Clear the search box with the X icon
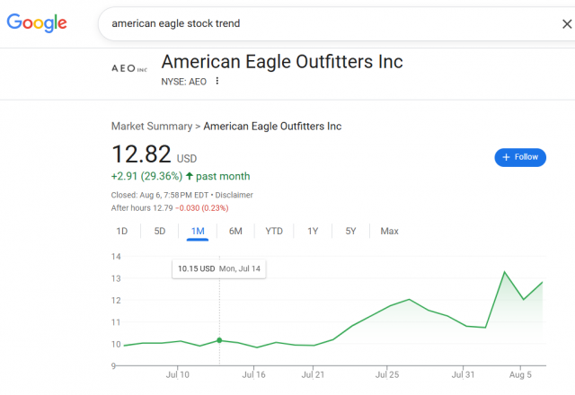575x395 pixels. (x=567, y=24)
